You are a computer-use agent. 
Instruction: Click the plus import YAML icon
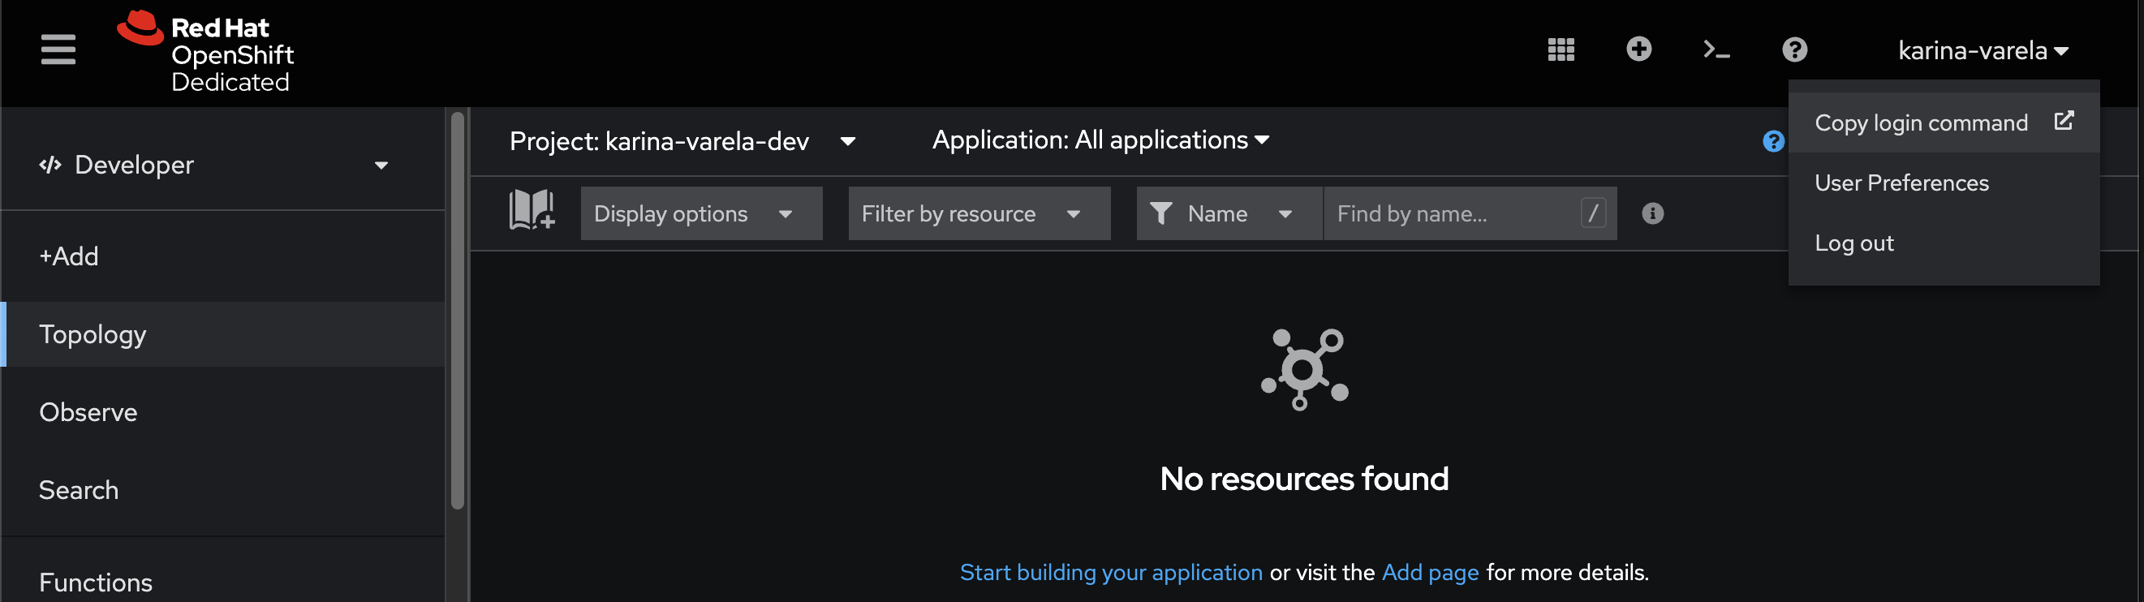(1638, 49)
